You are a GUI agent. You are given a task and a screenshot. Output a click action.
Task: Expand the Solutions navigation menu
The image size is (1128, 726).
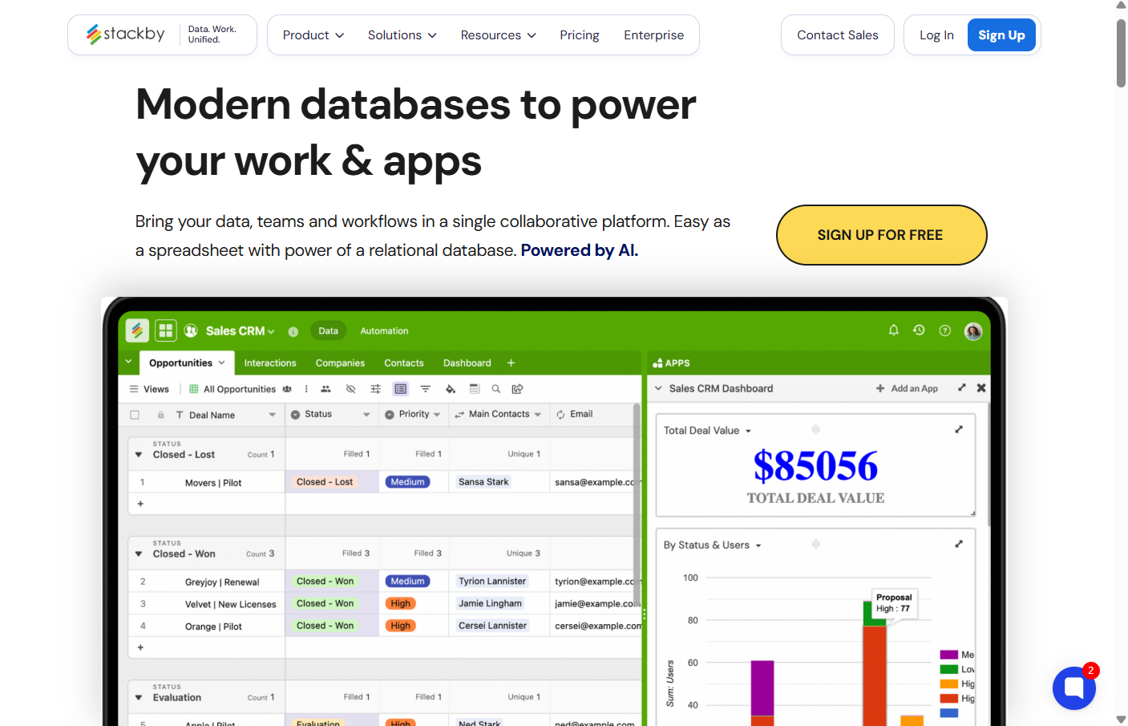(402, 35)
